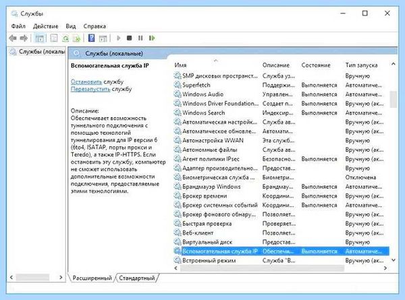Click the Restart Service icon

pyautogui.click(x=152, y=38)
